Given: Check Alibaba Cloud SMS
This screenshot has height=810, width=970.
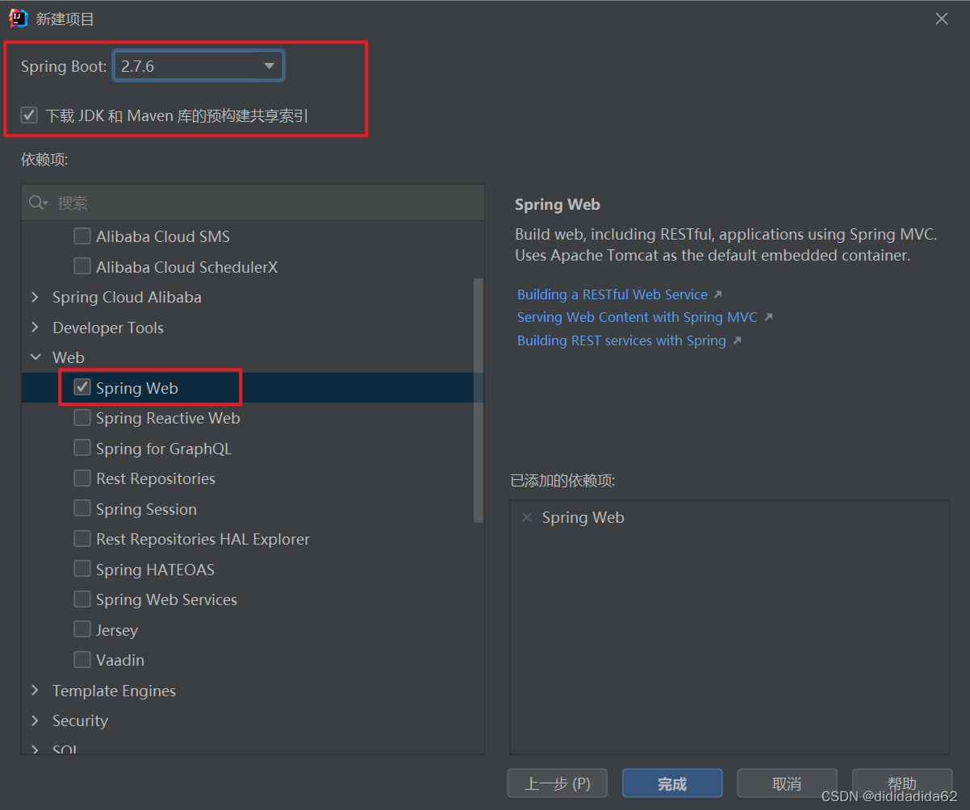Looking at the screenshot, I should [82, 236].
